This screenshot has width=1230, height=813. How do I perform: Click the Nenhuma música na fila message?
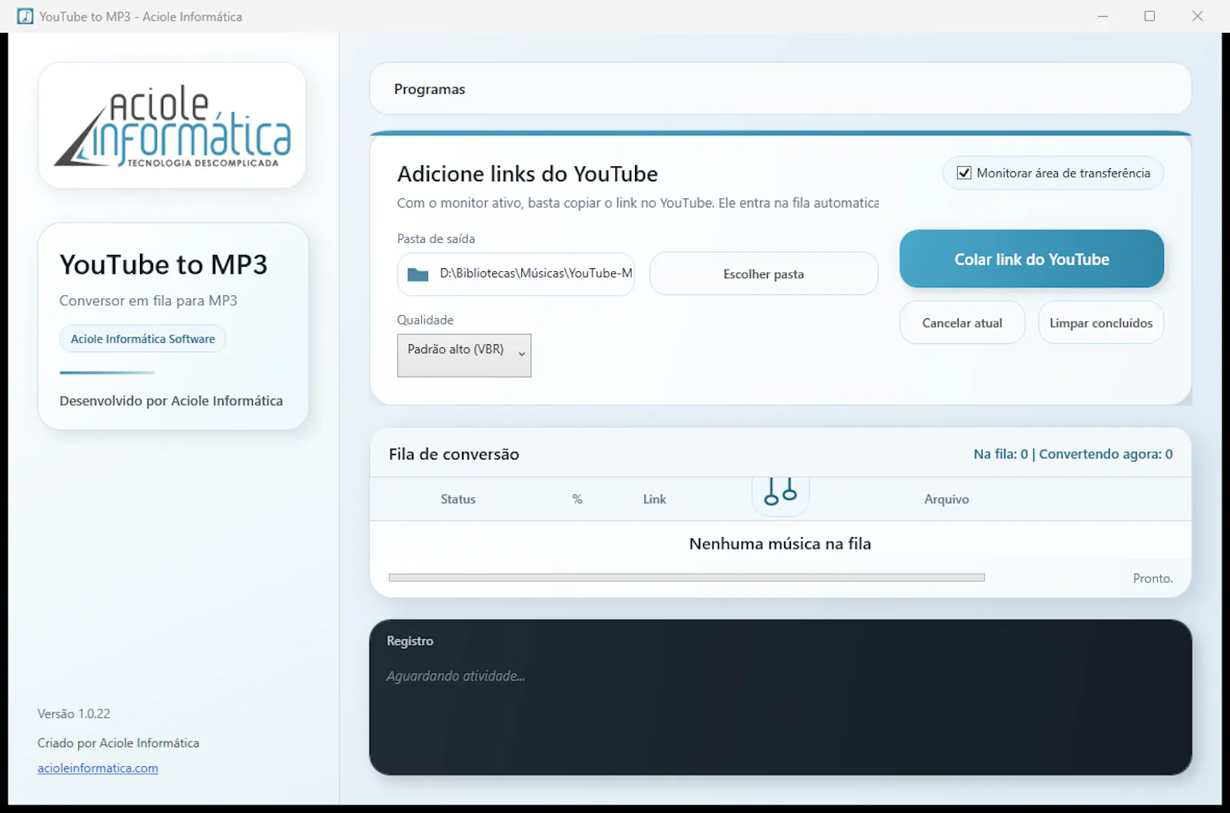(x=780, y=543)
